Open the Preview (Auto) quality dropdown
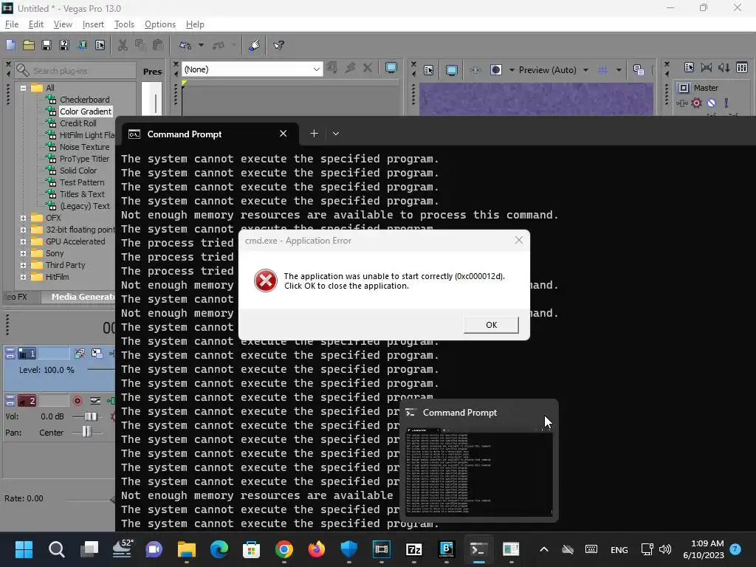The image size is (756, 567). tap(585, 70)
